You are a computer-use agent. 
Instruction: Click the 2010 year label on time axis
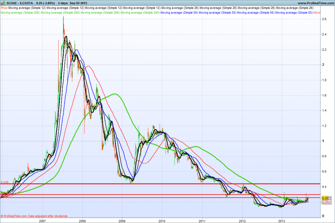pyautogui.click(x=162, y=221)
